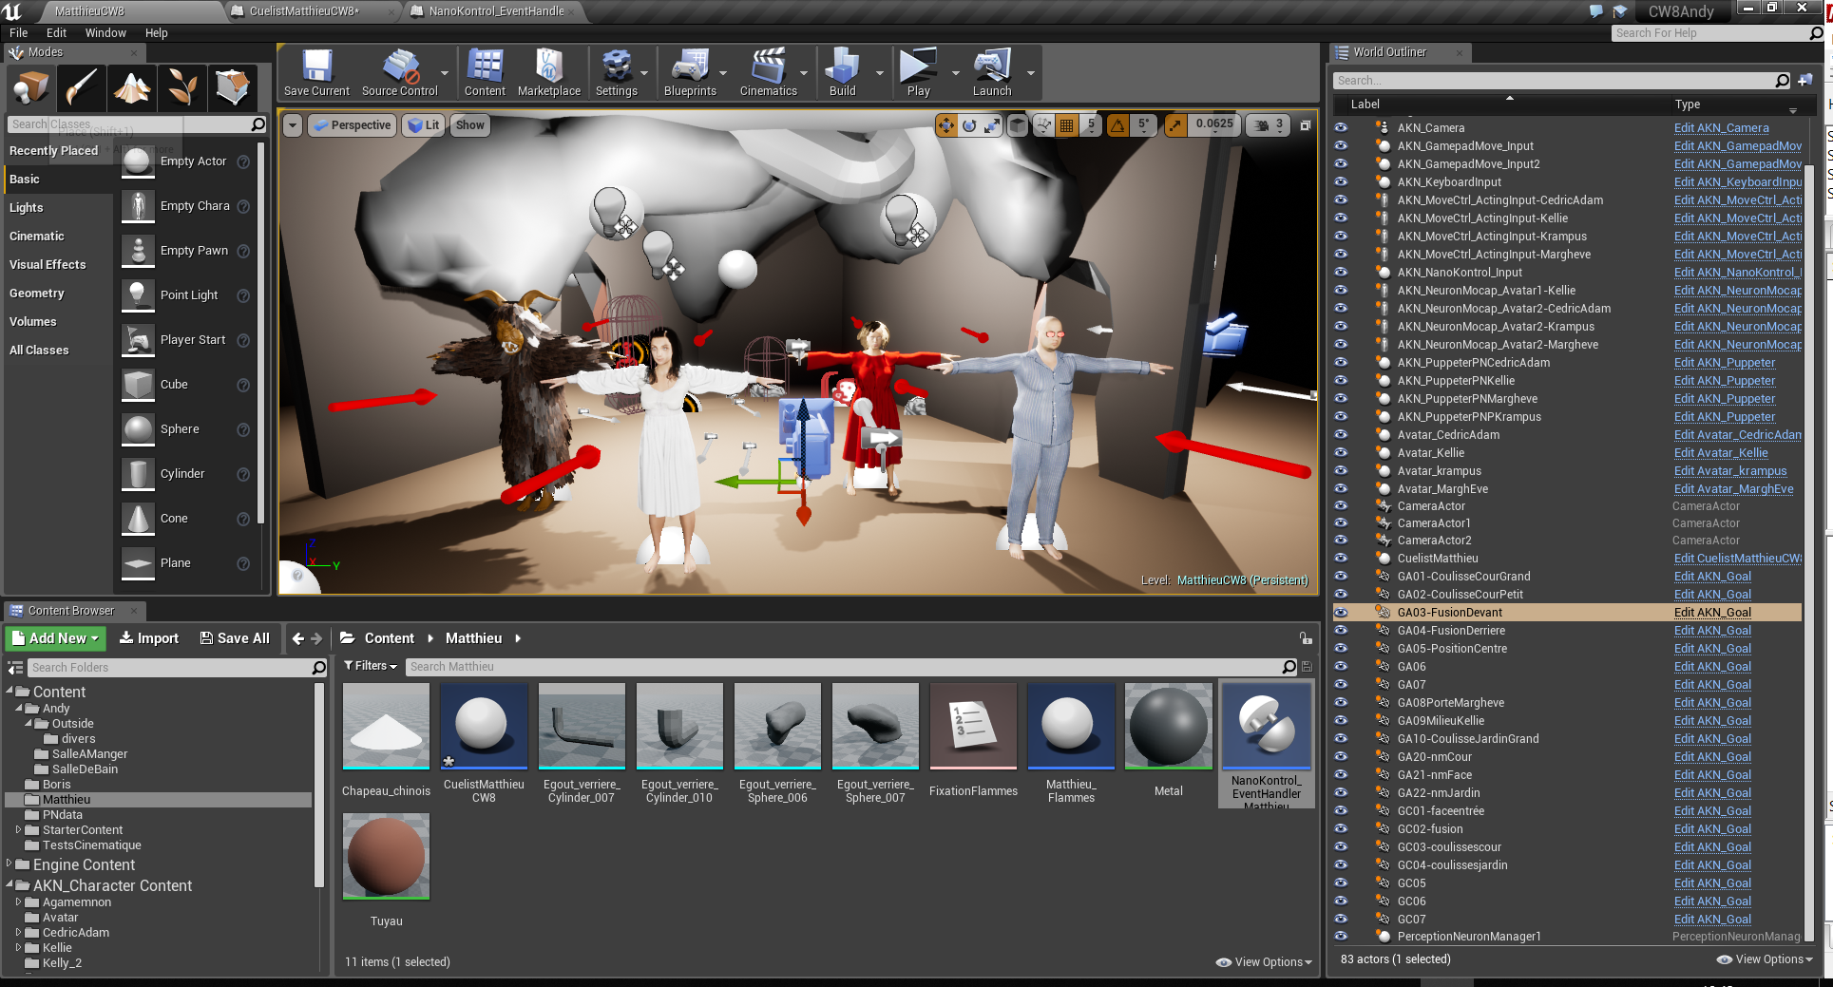Click the Show button in viewport
1833x987 pixels.
click(469, 125)
